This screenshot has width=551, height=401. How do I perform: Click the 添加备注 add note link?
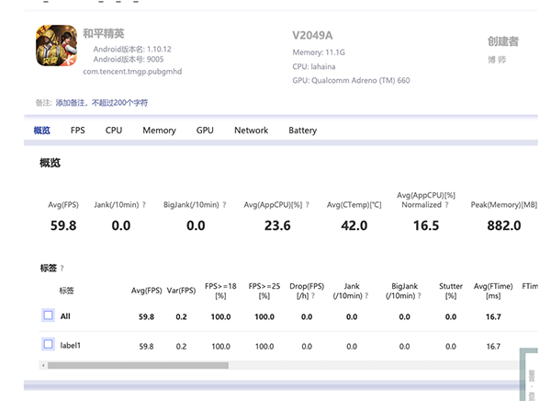[x=101, y=102]
